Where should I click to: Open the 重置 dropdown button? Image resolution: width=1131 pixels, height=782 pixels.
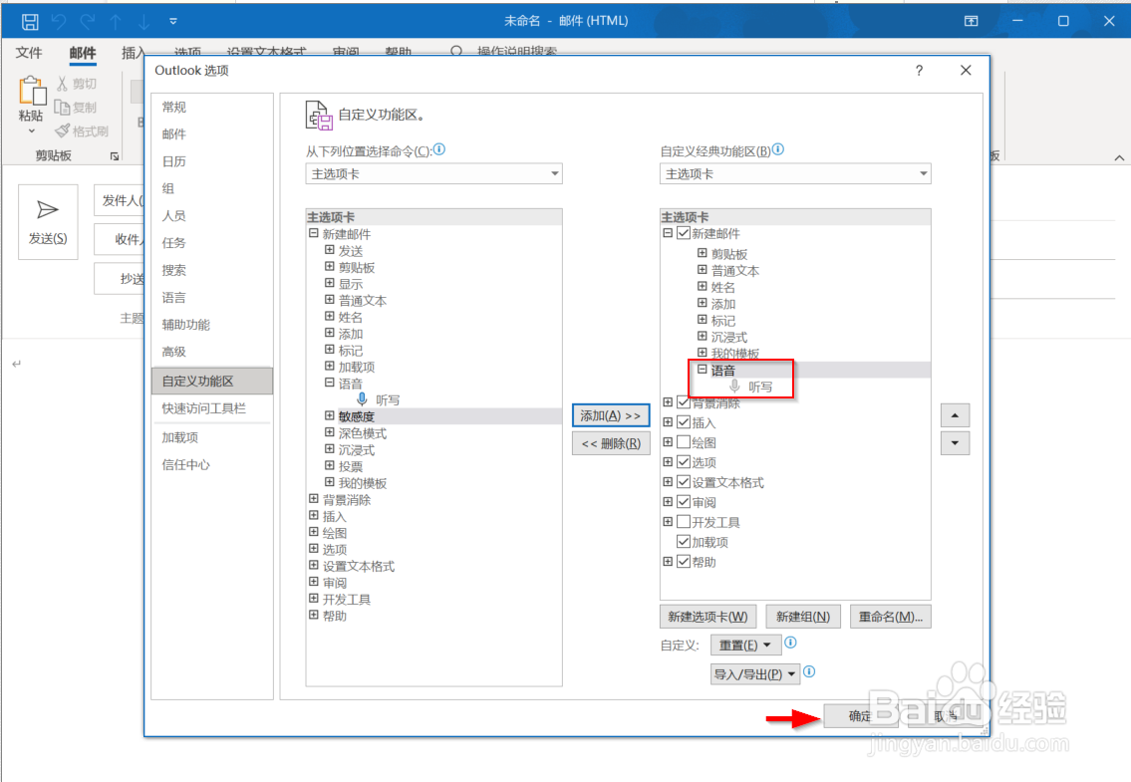tap(745, 645)
